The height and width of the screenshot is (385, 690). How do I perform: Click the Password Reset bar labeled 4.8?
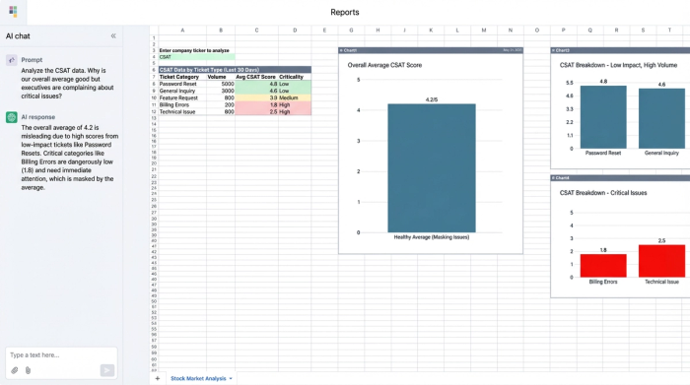603,117
